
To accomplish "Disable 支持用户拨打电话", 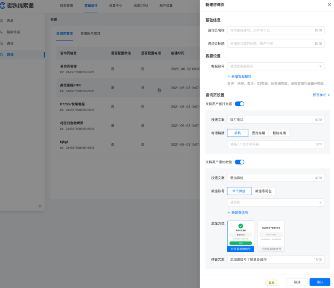I will click(x=240, y=104).
